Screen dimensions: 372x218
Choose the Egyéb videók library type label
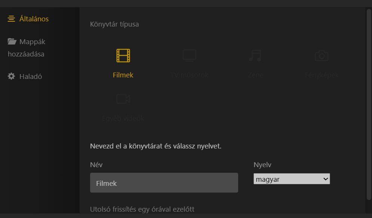(x=123, y=118)
